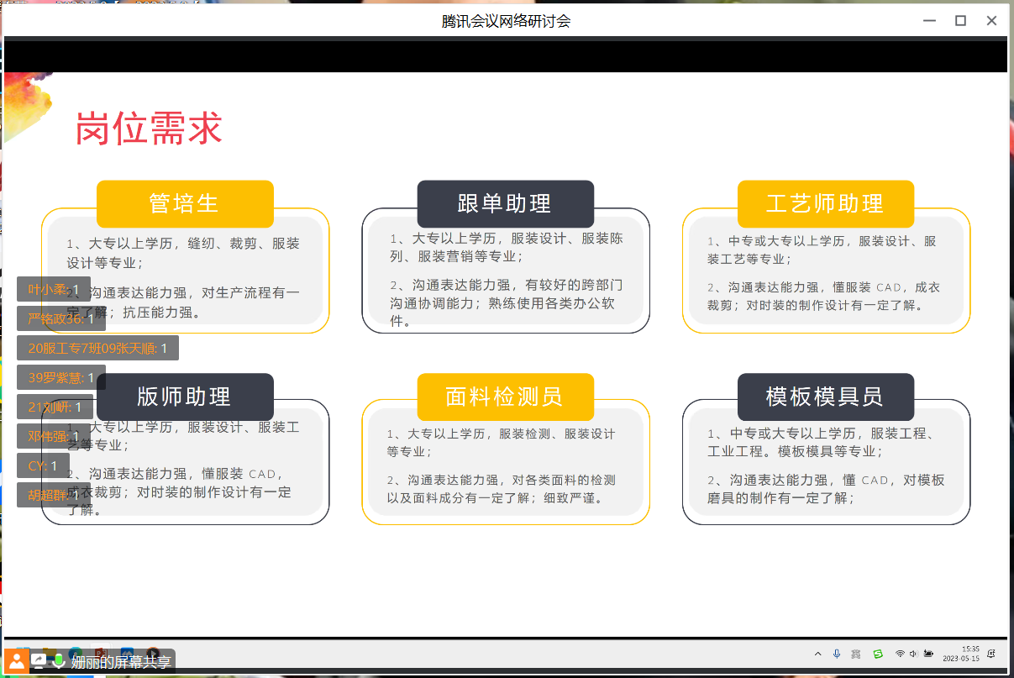Click the 模板模具员 dark heading
The width and height of the screenshot is (1014, 678).
[x=825, y=397]
